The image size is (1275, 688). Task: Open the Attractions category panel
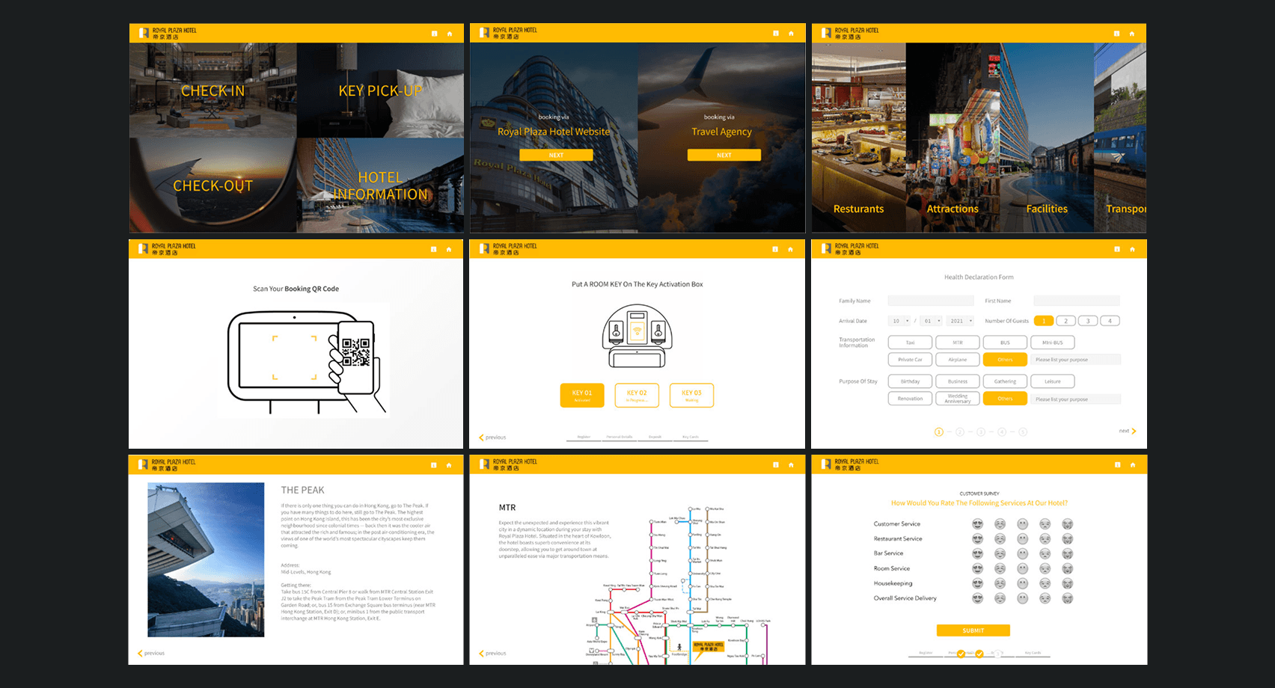pyautogui.click(x=953, y=138)
